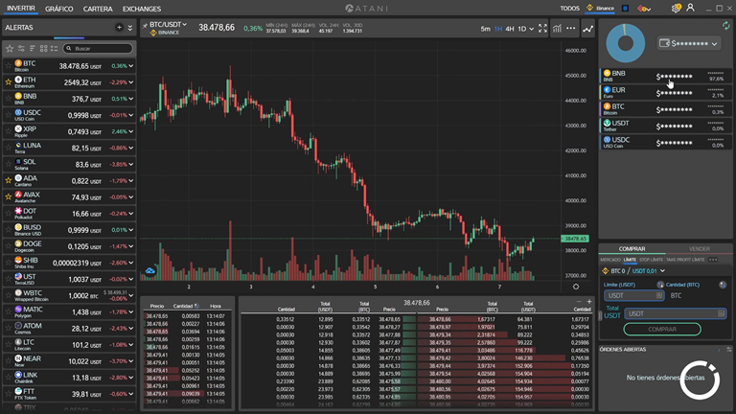Toggle favorite star for LUNA row
The height and width of the screenshot is (414, 736).
(x=8, y=148)
